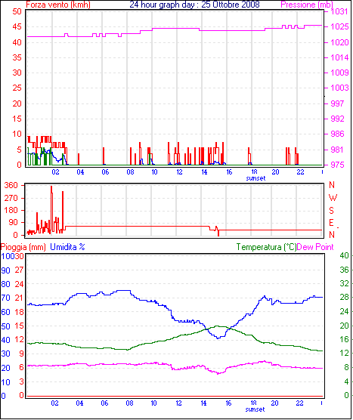The image size is (353, 420).
Task: Click the 1025 pressure scale value
Action: click(x=339, y=26)
